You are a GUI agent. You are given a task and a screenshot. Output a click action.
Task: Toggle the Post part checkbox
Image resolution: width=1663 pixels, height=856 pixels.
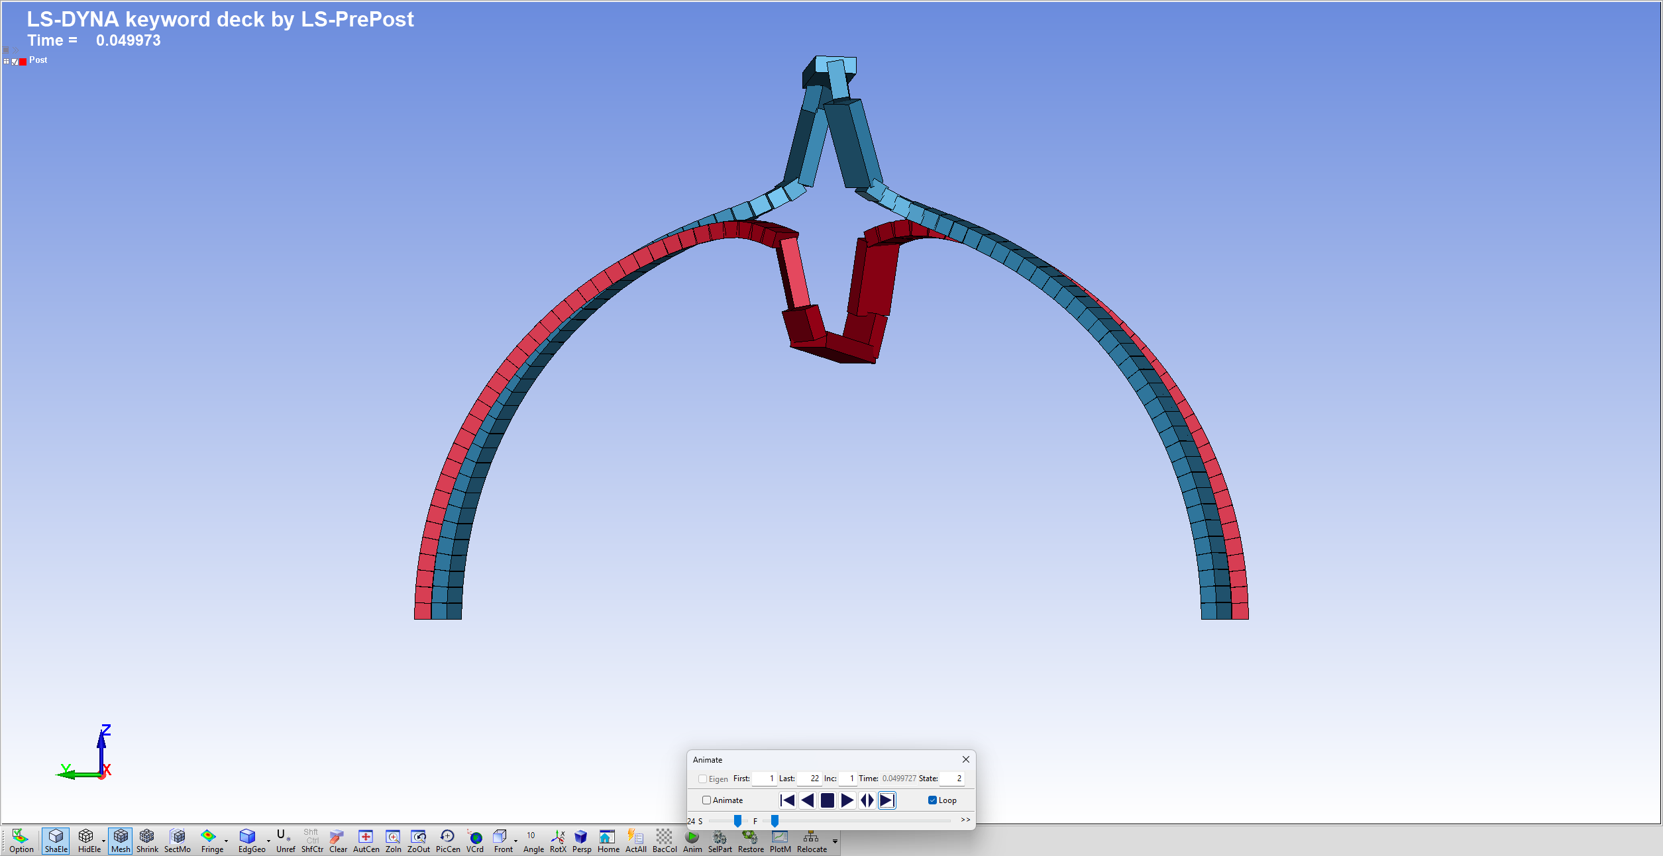pos(15,62)
